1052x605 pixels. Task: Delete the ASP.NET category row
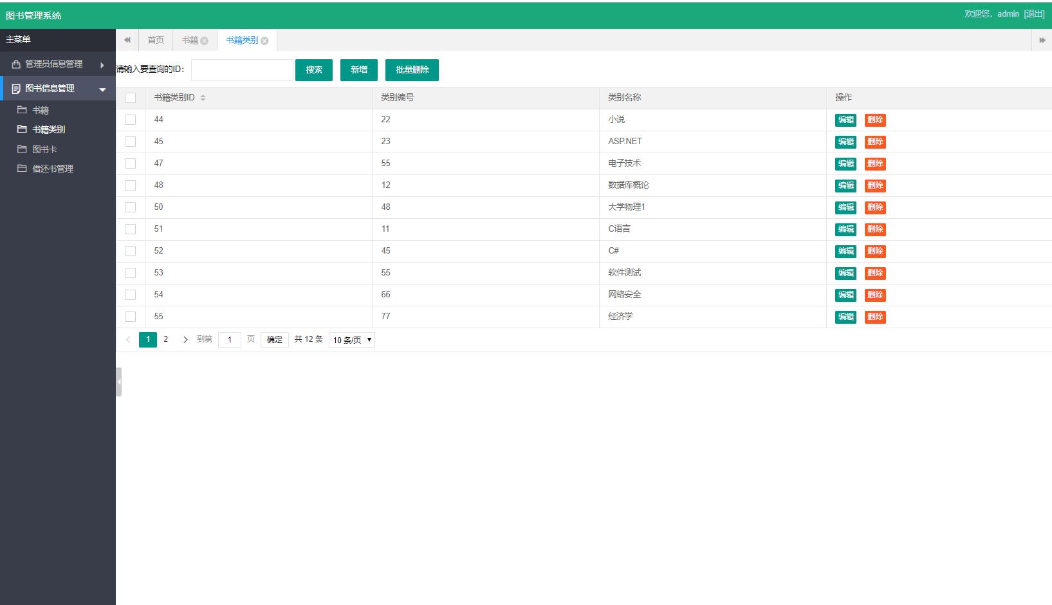[874, 142]
